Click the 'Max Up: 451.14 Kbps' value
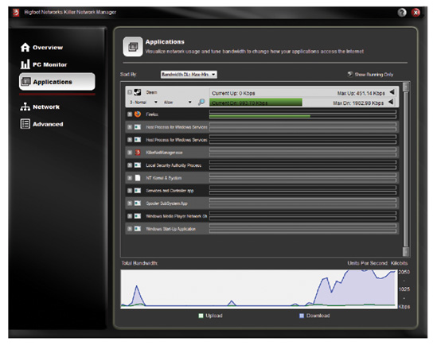Image resolution: width=437 pixels, height=345 pixels. click(361, 93)
